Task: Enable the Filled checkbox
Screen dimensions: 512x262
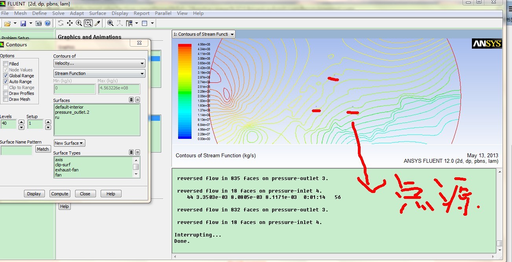Action: (6, 64)
